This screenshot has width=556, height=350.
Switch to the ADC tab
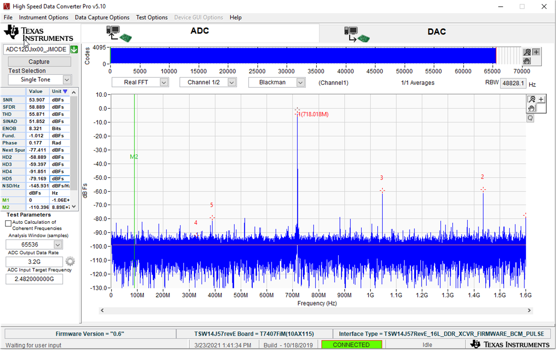point(200,31)
